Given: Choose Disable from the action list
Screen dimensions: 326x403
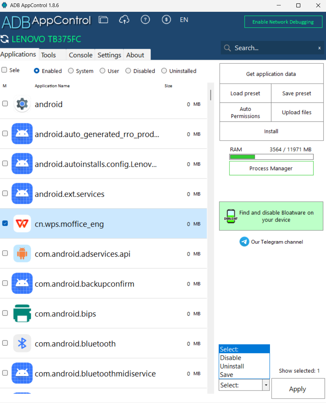Looking at the screenshot, I should 244,358.
